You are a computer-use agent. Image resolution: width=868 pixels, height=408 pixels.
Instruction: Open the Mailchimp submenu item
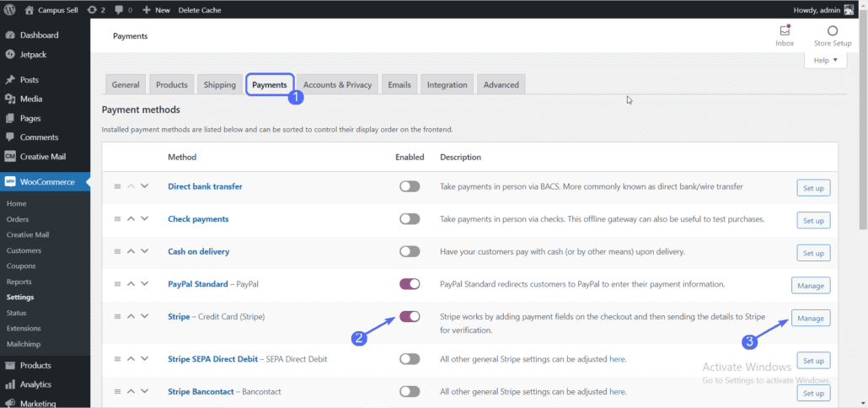tap(24, 344)
